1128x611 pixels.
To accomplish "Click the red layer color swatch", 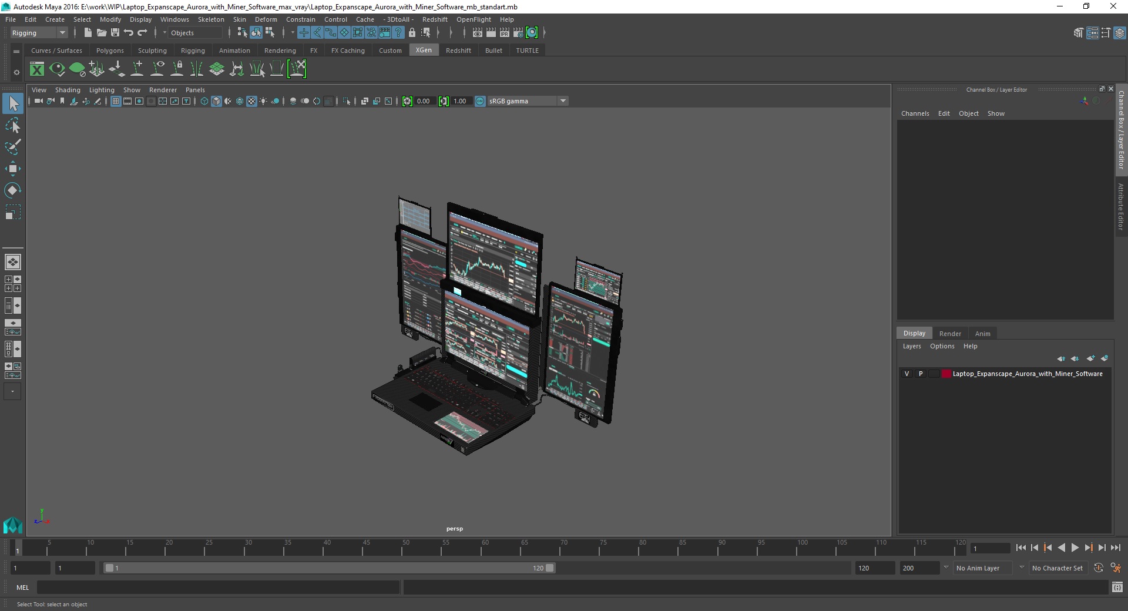I will (x=946, y=374).
